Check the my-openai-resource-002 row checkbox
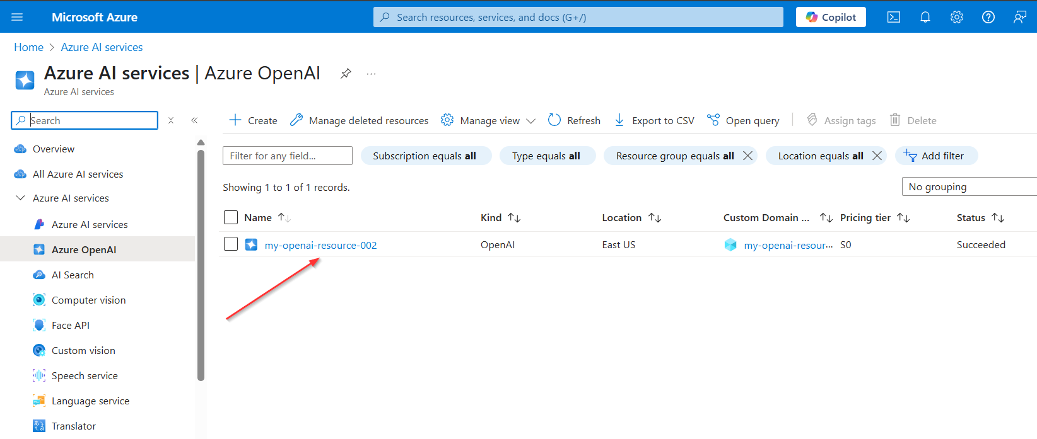This screenshot has height=439, width=1037. point(231,244)
